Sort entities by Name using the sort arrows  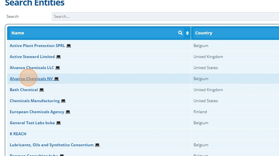pyautogui.click(x=188, y=33)
